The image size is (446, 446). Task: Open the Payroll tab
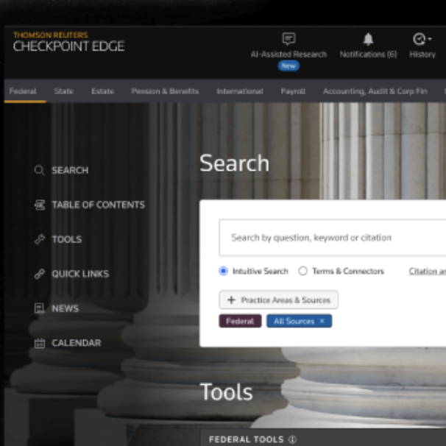click(293, 91)
